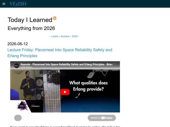Image resolution: width=170 pixels, height=127 pixels.
Task: Copy video link with the chain icon button
Action: [x=18, y=118]
